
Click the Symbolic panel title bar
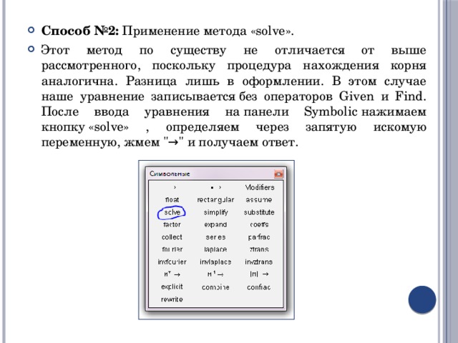click(x=216, y=174)
